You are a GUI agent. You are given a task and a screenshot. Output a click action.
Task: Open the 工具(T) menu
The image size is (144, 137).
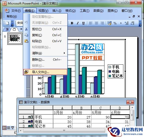pos(85,11)
